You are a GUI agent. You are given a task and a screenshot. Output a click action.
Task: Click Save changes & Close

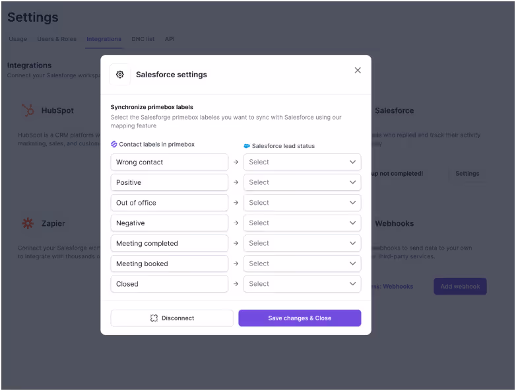click(300, 318)
